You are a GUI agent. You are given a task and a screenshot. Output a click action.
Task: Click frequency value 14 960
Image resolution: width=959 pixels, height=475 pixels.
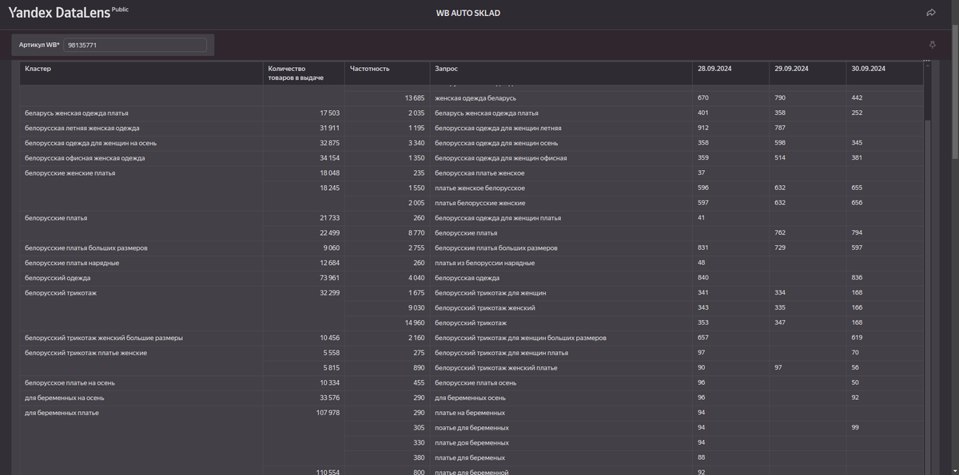pos(414,323)
